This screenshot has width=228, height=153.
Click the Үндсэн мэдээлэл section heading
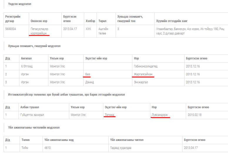18,4
